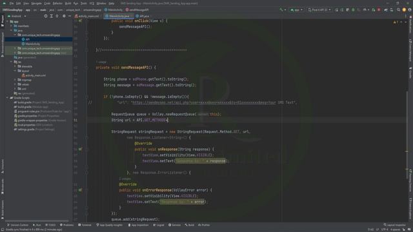This screenshot has height=232, width=413.
Task: Collapse the java folder
Action: 12,30
